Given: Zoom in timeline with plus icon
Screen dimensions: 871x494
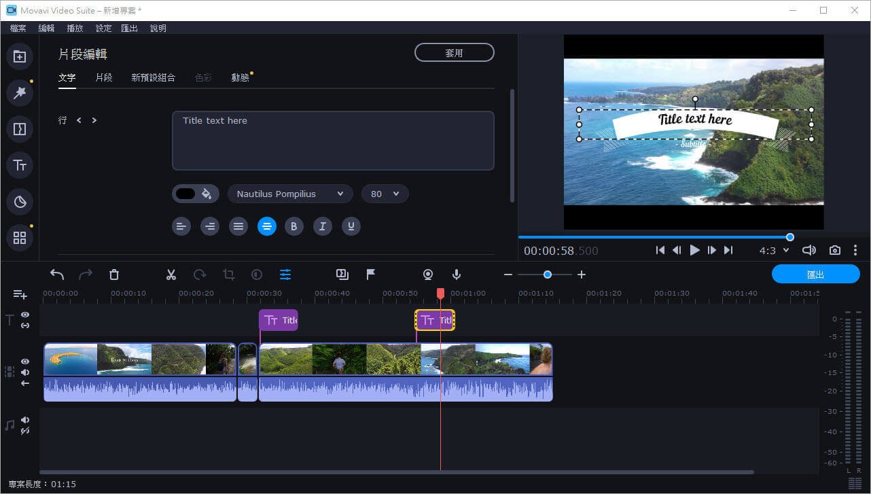Looking at the screenshot, I should [x=582, y=275].
